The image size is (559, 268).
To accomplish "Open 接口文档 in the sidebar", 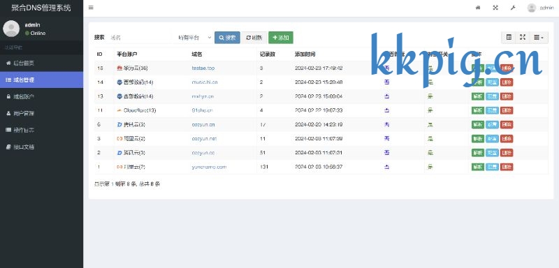I will click(41, 147).
